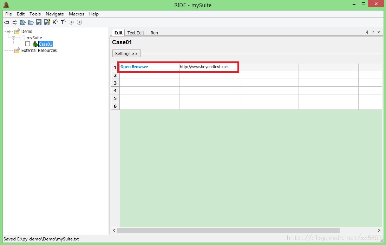Click the Go Back arrow icon
This screenshot has width=386, height=245.
coord(7,22)
